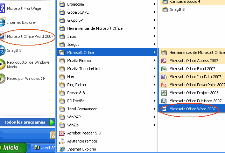Image resolution: width=225 pixels, height=153 pixels.
Task: Click the Nero folder text
Action: point(71,77)
